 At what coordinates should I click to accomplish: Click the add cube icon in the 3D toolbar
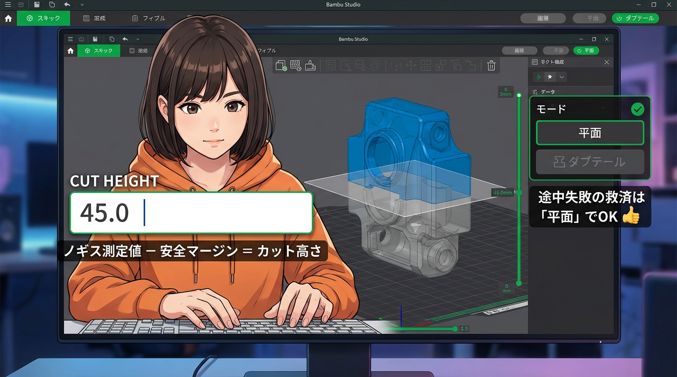pos(281,66)
